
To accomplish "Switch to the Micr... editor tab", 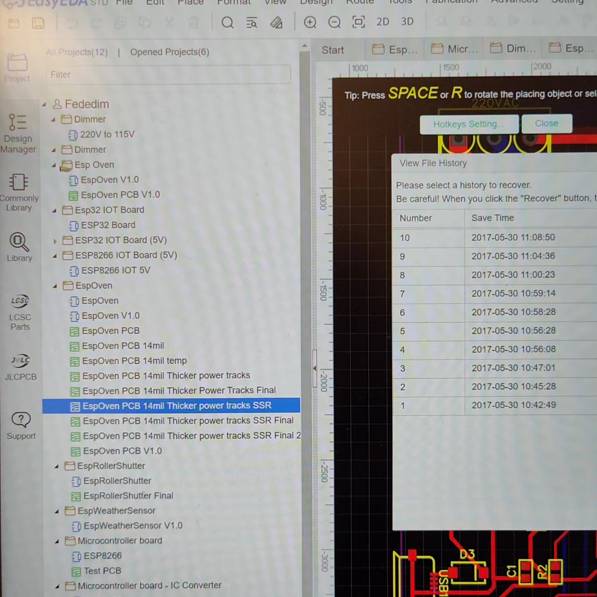I will coord(454,49).
